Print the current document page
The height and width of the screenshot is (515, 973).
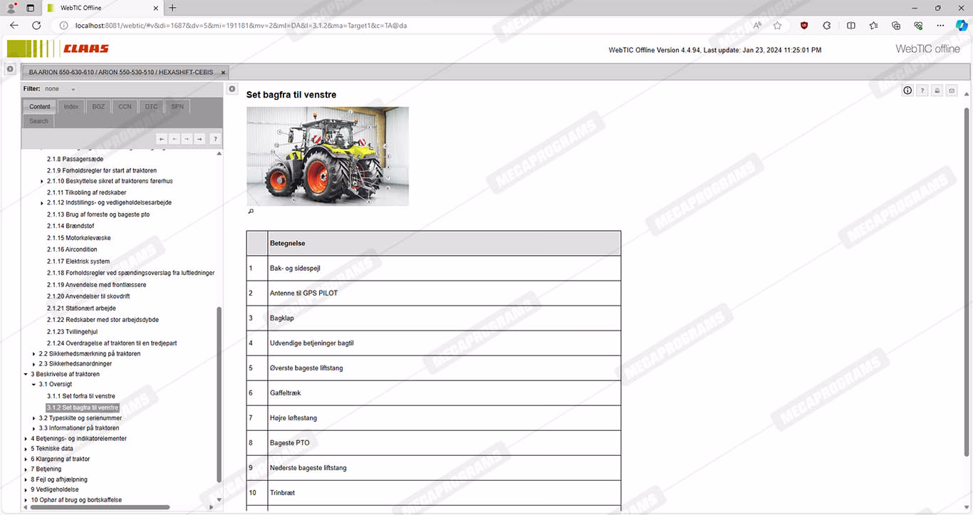(x=937, y=90)
